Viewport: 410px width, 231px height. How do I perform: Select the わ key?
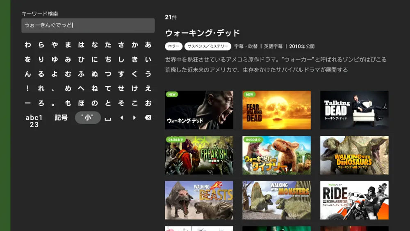tap(28, 45)
